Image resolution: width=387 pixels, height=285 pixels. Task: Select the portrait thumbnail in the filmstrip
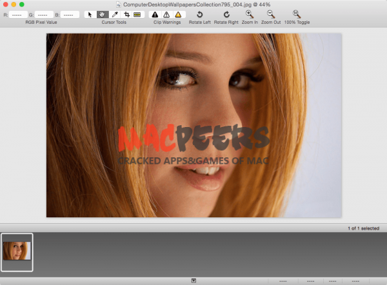coord(17,251)
